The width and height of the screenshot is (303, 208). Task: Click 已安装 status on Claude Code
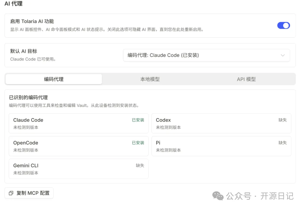138,120
